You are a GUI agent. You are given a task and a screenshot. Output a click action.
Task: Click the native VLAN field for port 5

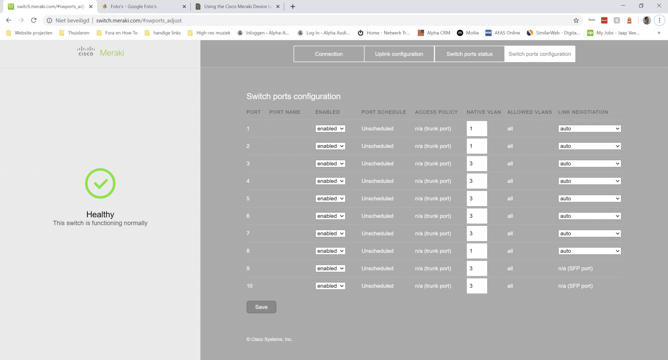477,198
